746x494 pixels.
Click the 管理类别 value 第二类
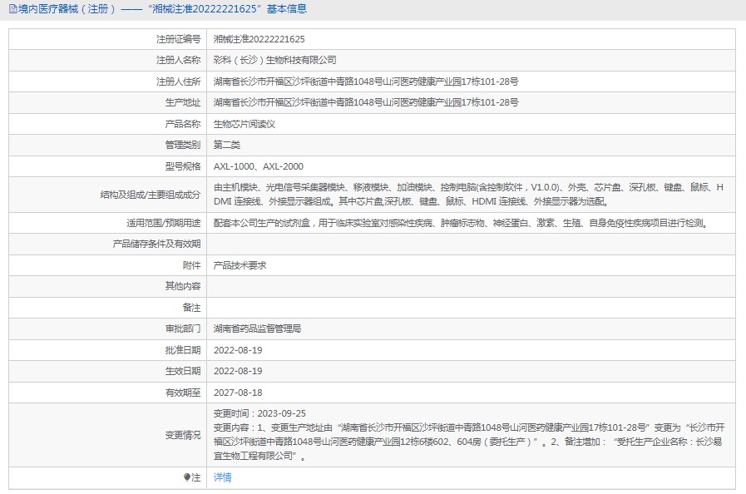(x=227, y=145)
